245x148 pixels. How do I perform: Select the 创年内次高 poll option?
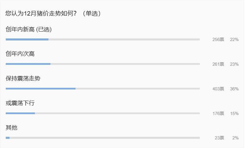[20, 54]
